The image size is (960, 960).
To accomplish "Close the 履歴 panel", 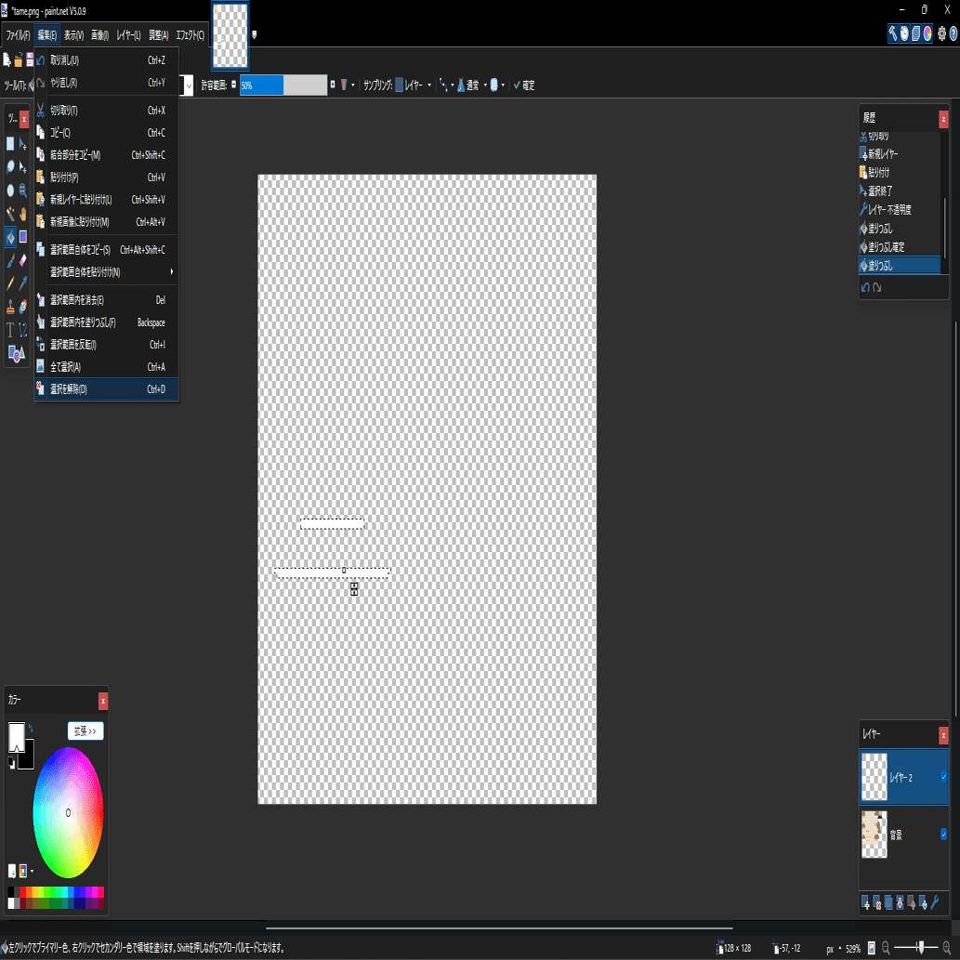I will point(943,119).
